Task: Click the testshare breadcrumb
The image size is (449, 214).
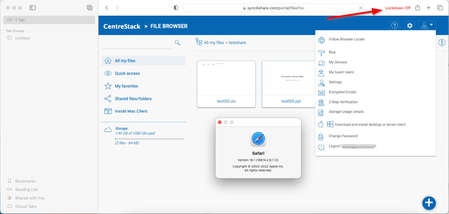Action: point(238,43)
